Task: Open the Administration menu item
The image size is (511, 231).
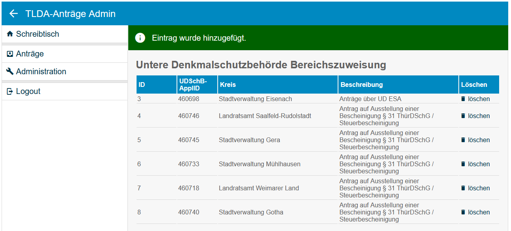Action: (41, 72)
